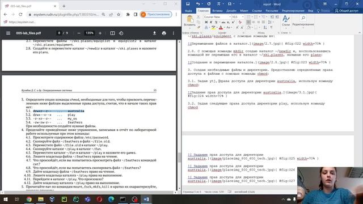Collapse the Word ribbon

pos(360,33)
